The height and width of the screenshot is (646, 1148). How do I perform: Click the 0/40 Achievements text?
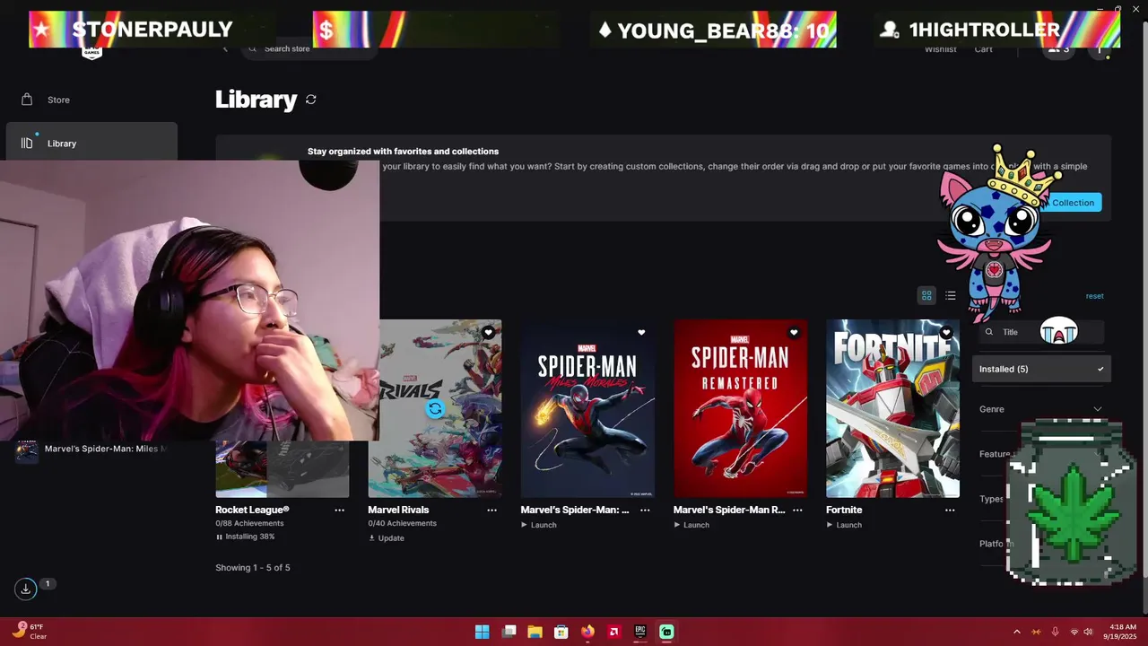[402, 523]
